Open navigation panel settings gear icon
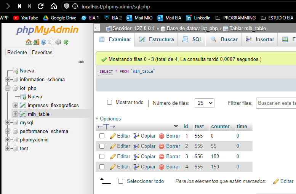Image resolution: width=296 pixels, height=194 pixels. point(58,42)
